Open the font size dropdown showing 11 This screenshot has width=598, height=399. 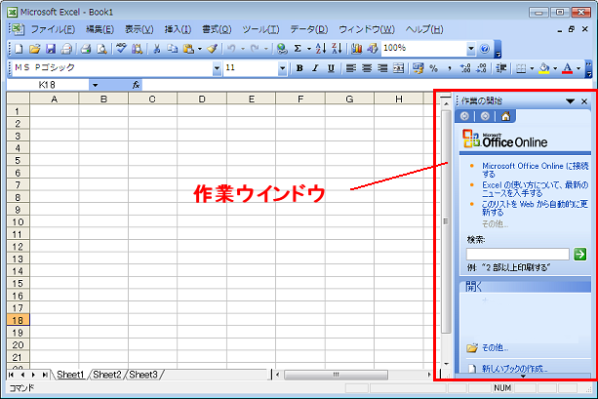click(x=282, y=68)
